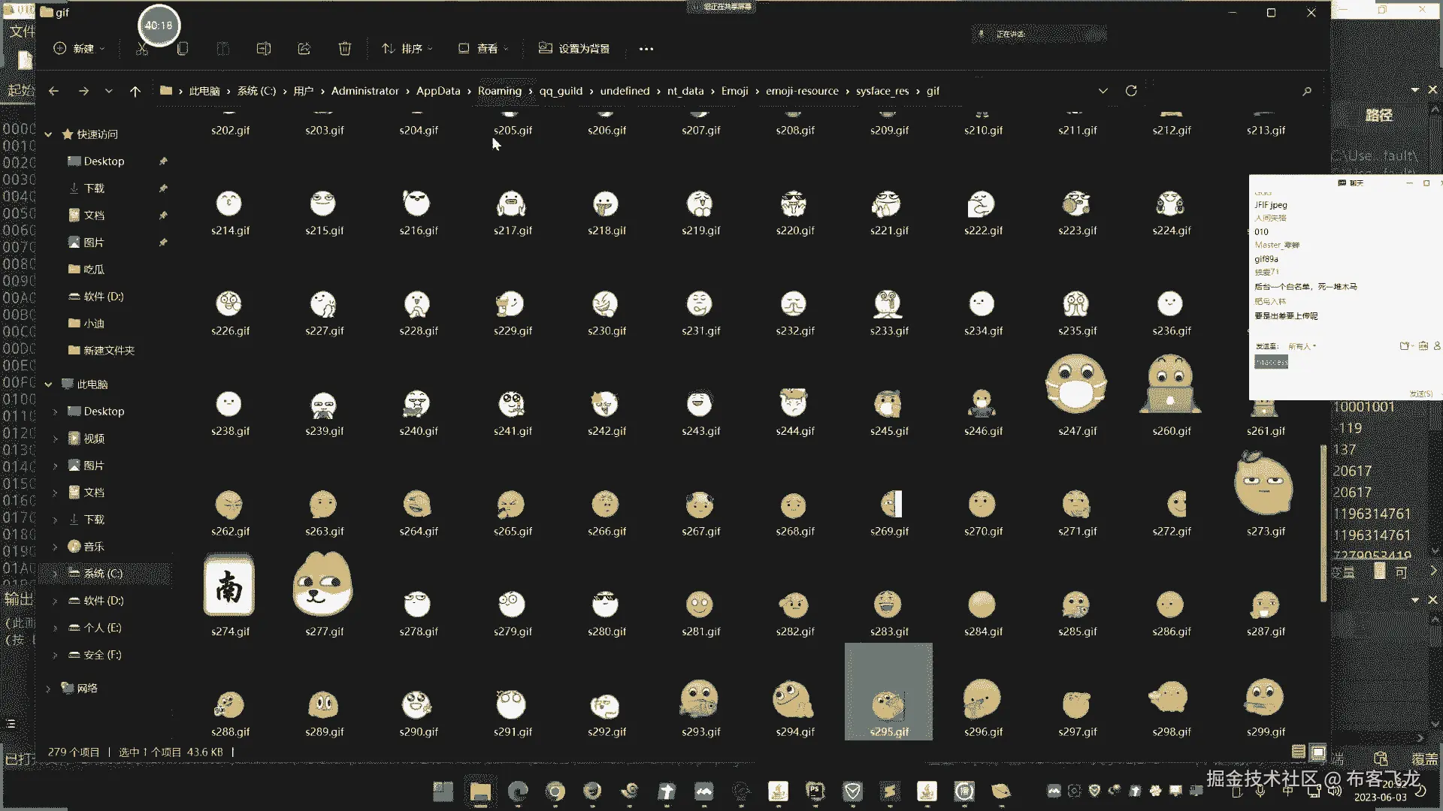Collapse the 快速访问 section
Image resolution: width=1443 pixels, height=811 pixels.
pyautogui.click(x=48, y=134)
